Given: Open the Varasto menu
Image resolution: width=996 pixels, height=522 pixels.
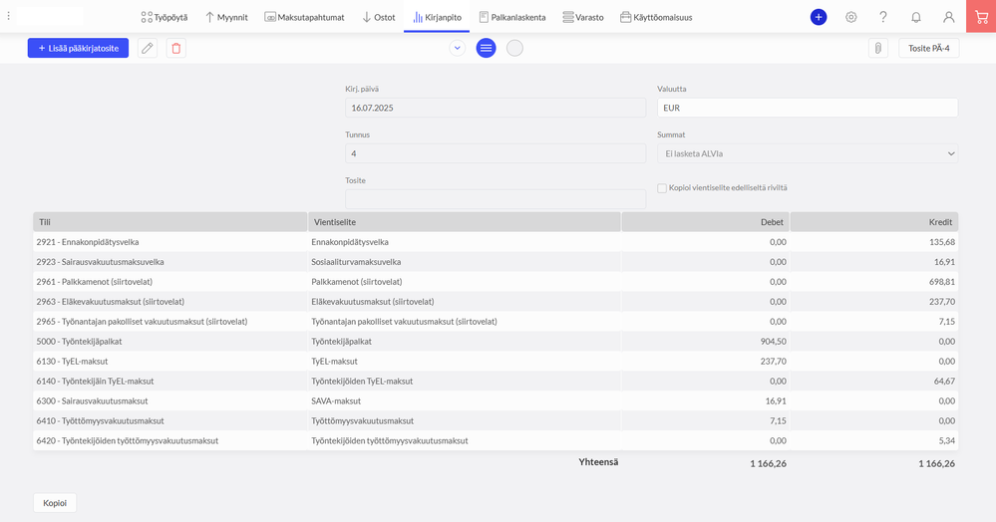Looking at the screenshot, I should click(583, 17).
